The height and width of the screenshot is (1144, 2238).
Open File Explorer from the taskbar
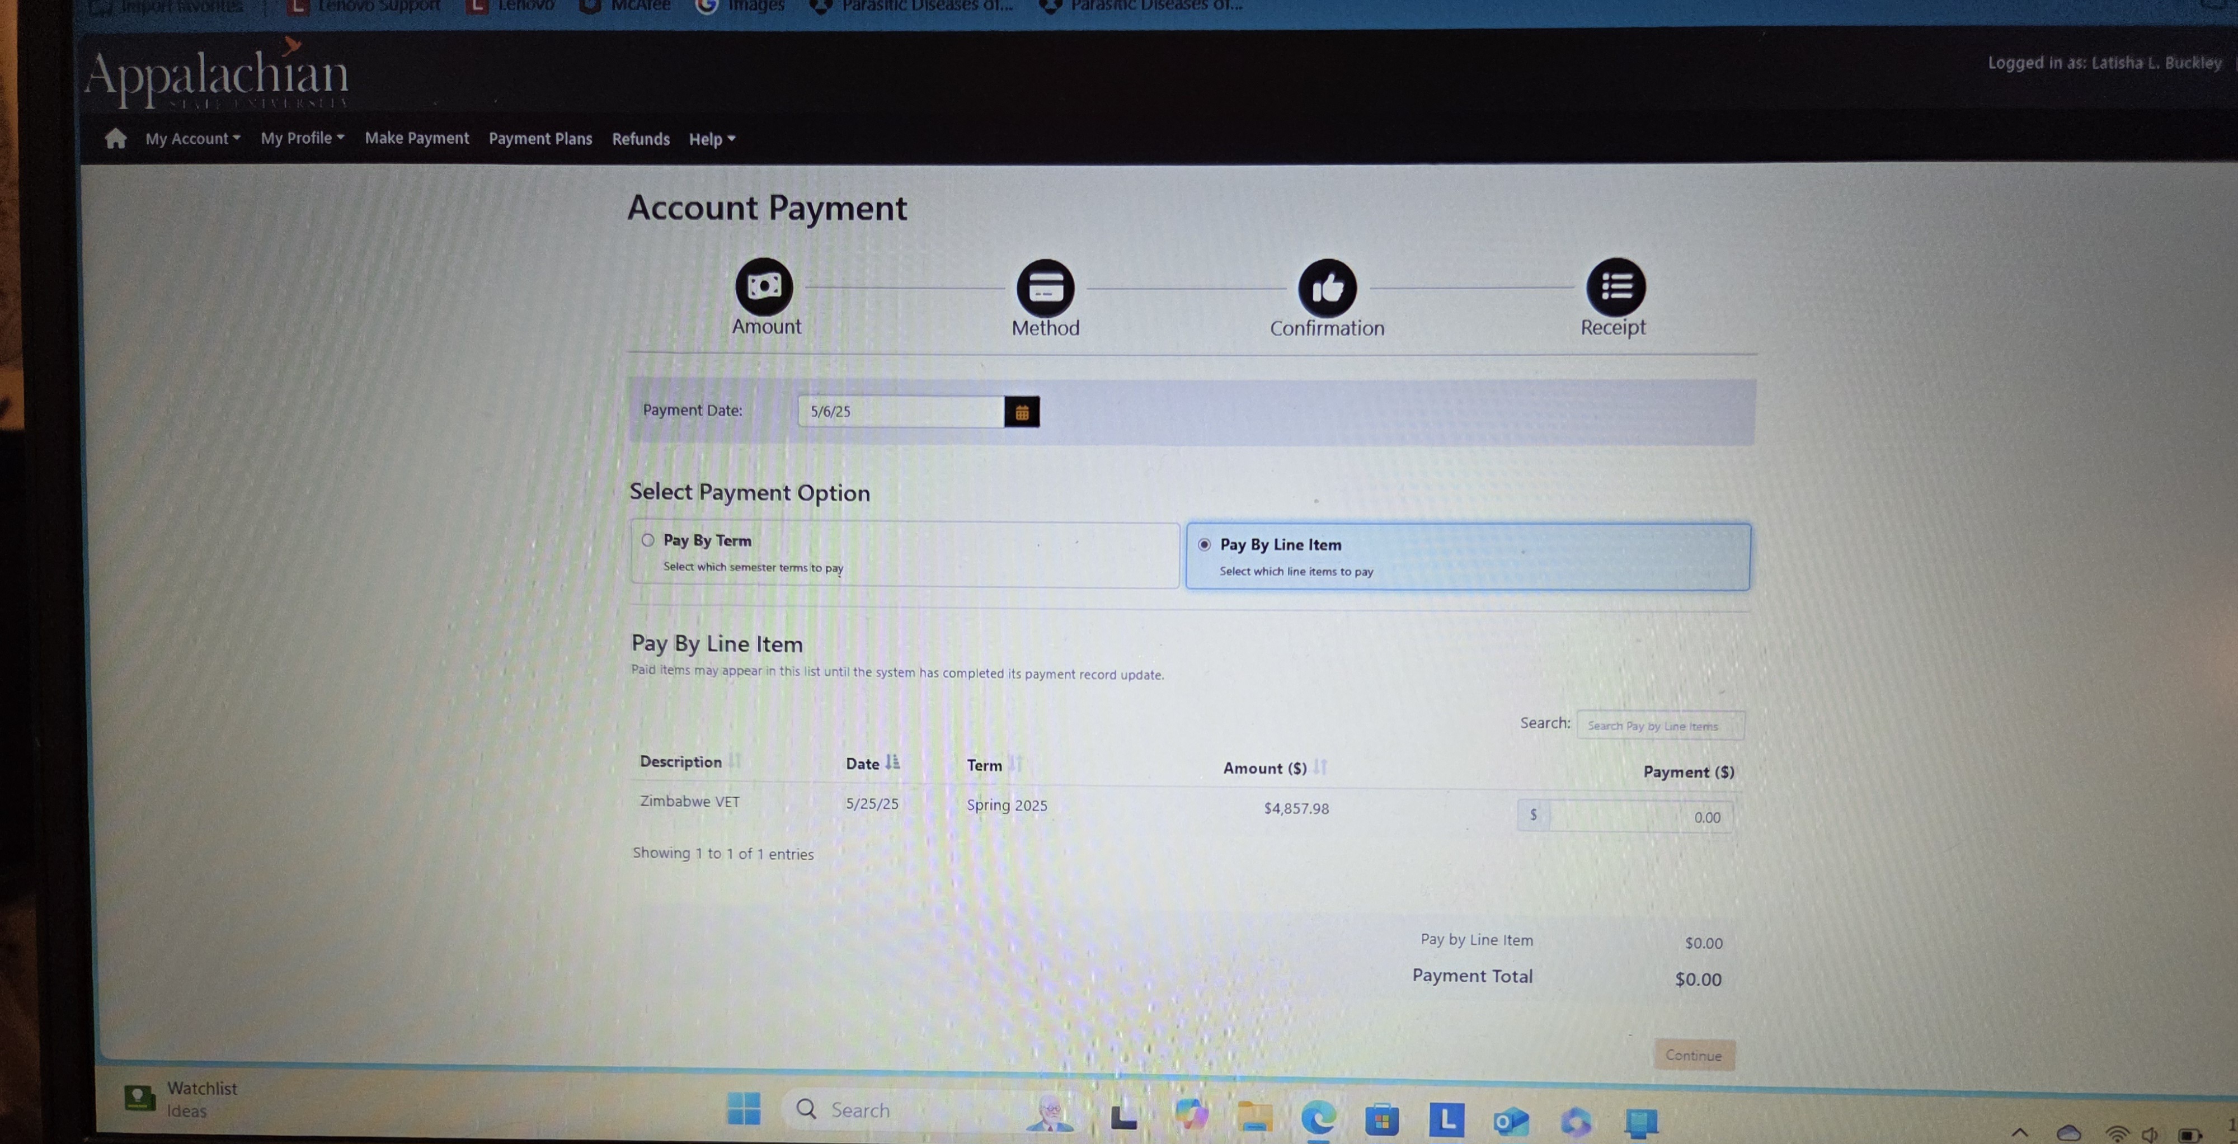tap(1254, 1117)
